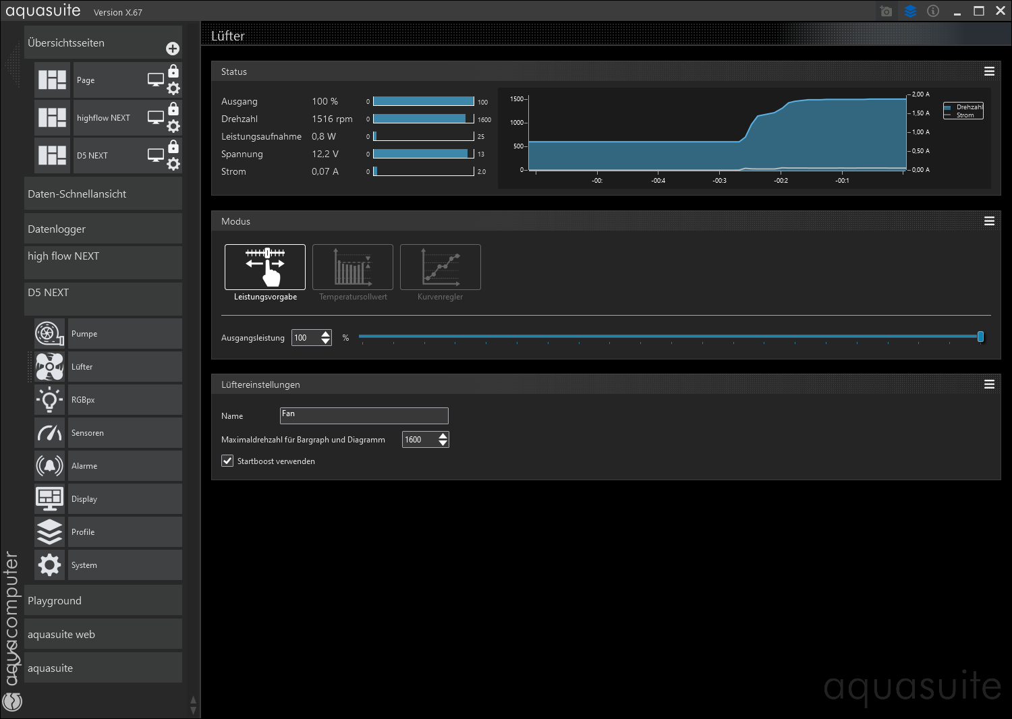Open the System gear icon

coord(49,565)
